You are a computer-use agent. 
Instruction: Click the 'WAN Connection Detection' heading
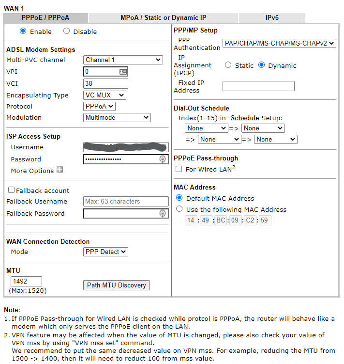[48, 241]
